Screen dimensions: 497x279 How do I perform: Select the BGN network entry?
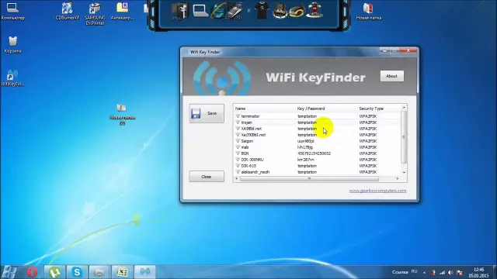(x=318, y=153)
